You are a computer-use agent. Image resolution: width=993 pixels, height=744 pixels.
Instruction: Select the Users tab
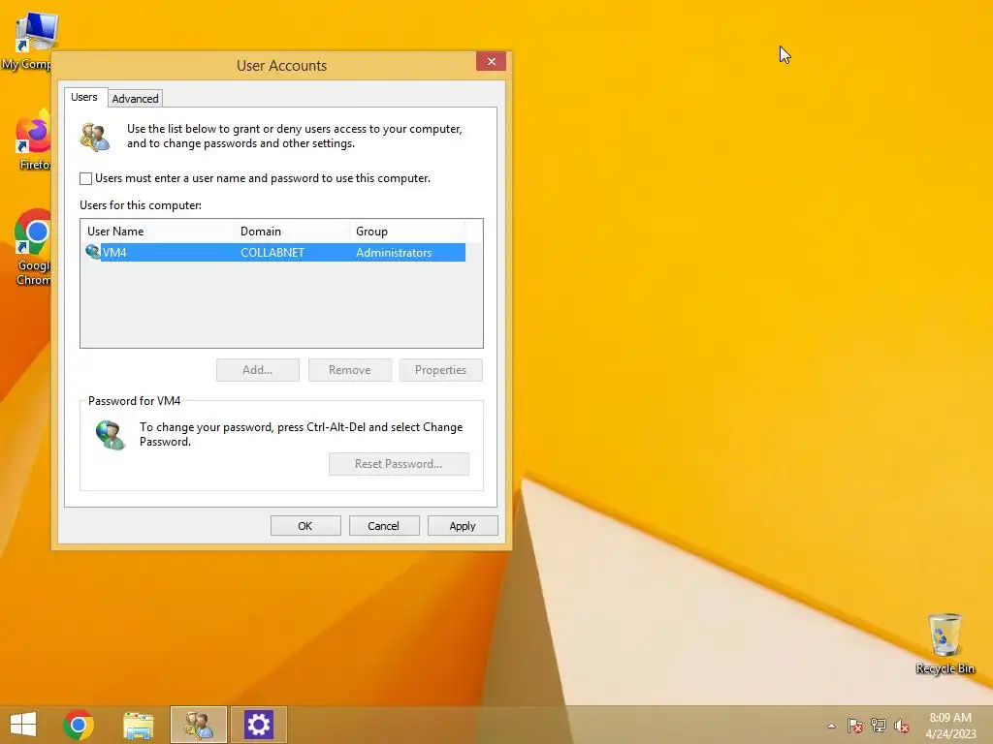(x=84, y=97)
